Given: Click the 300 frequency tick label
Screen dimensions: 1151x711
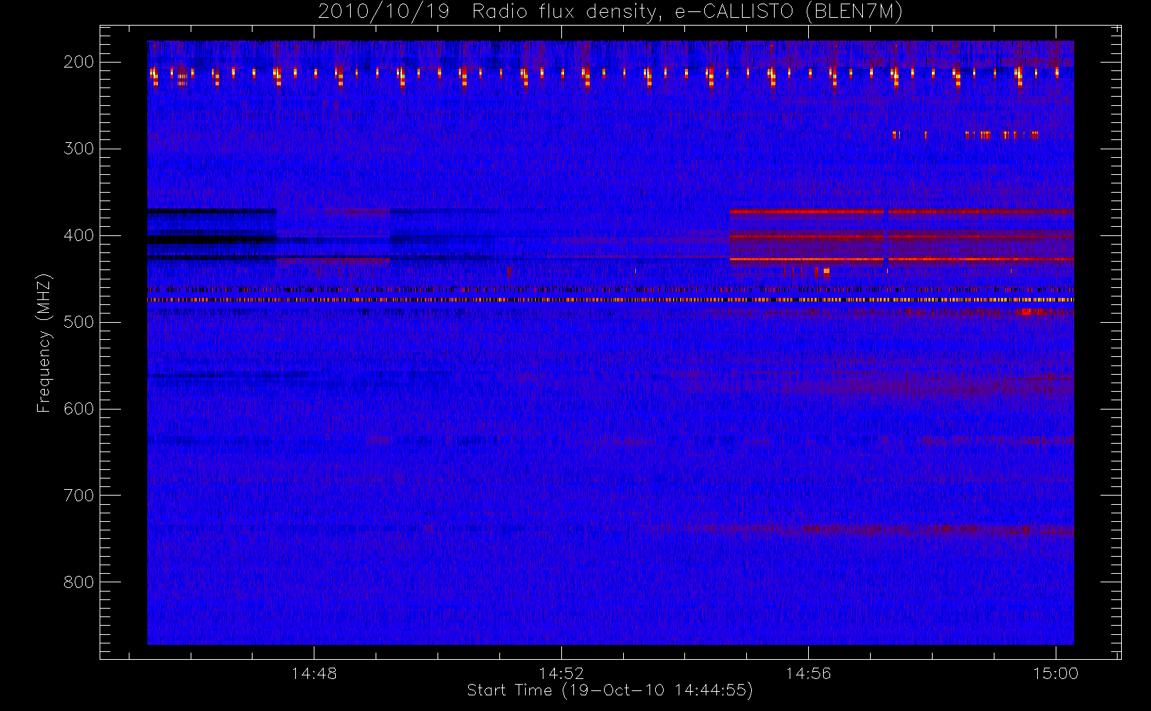Looking at the screenshot, I should (79, 149).
